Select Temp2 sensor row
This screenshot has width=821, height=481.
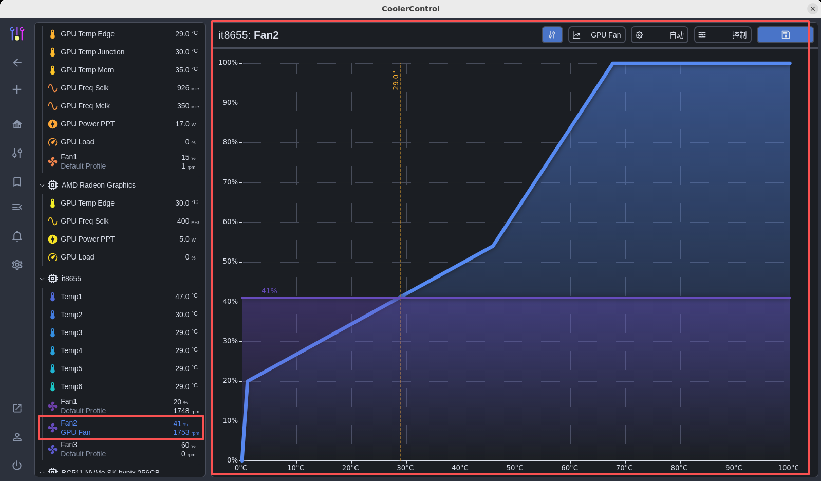point(121,314)
